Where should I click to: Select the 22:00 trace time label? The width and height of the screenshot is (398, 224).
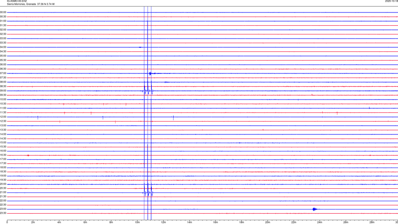pos(3,201)
